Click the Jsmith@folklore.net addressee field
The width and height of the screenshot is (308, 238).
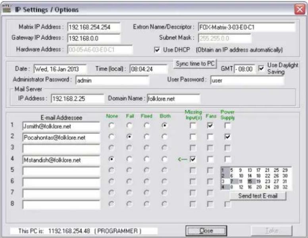[x=61, y=126]
